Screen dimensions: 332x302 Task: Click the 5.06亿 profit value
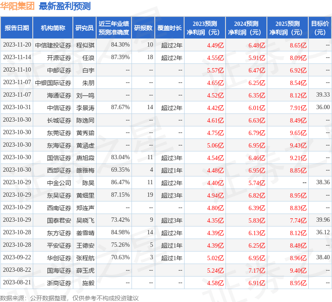[x=215, y=145]
